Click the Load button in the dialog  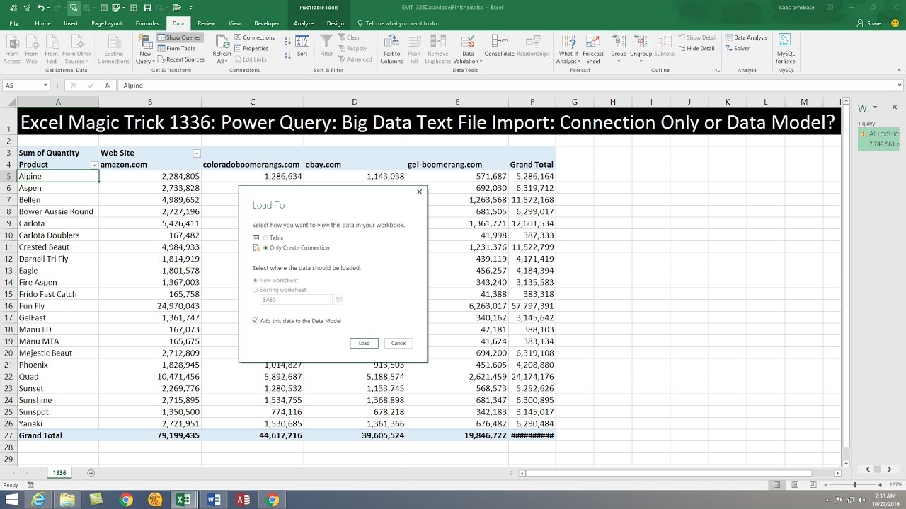click(364, 343)
